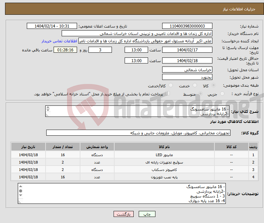Click scroll up arrow in general description box

point(48,107)
